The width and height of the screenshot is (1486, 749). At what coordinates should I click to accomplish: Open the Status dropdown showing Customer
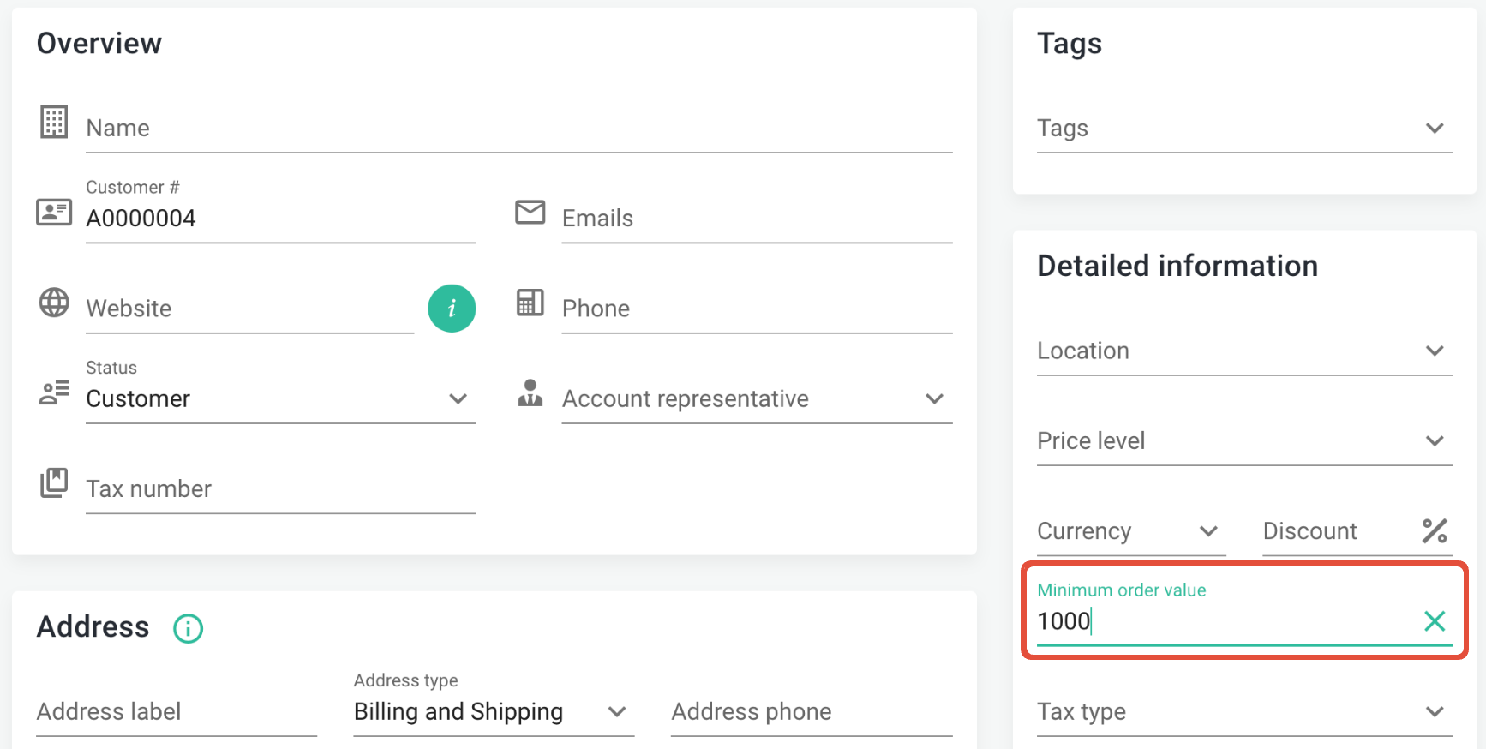(279, 399)
